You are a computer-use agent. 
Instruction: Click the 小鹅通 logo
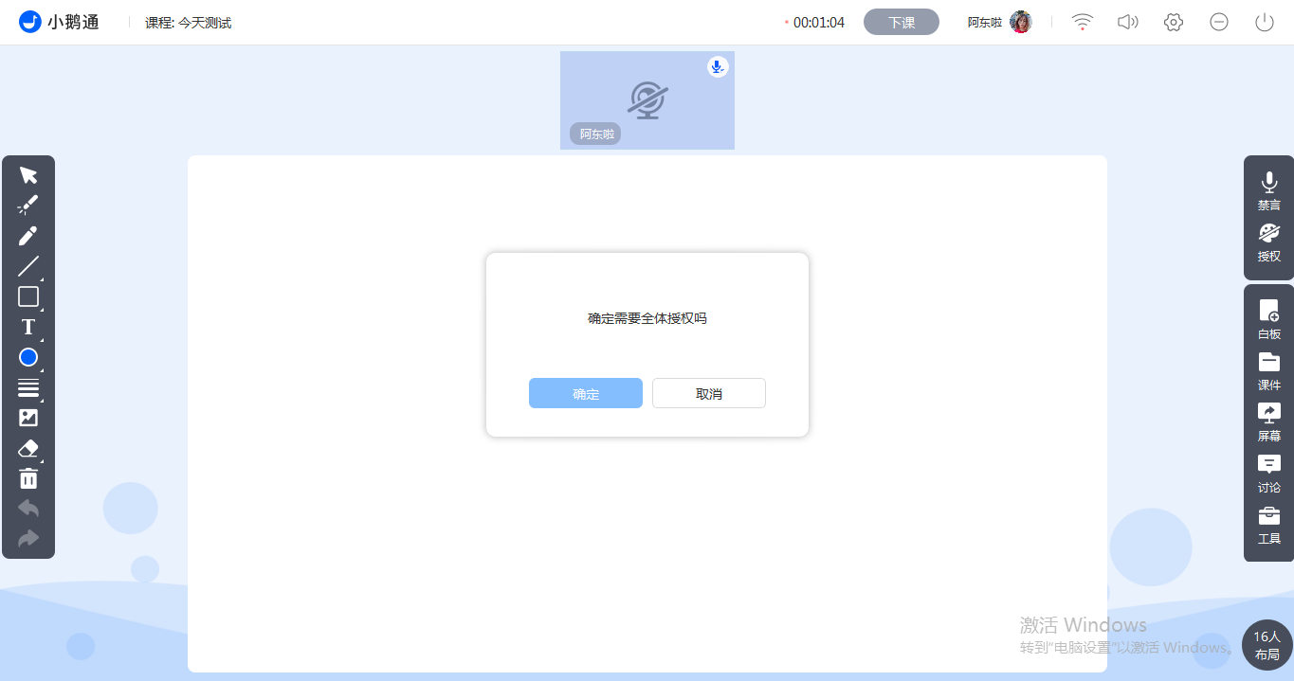pyautogui.click(x=59, y=22)
